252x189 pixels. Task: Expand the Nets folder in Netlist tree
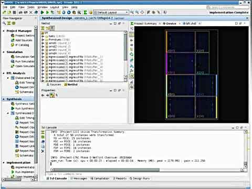point(43,36)
